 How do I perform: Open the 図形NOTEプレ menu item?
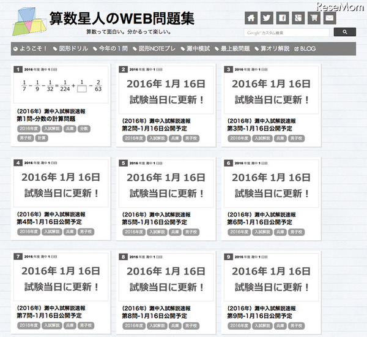(x=154, y=48)
